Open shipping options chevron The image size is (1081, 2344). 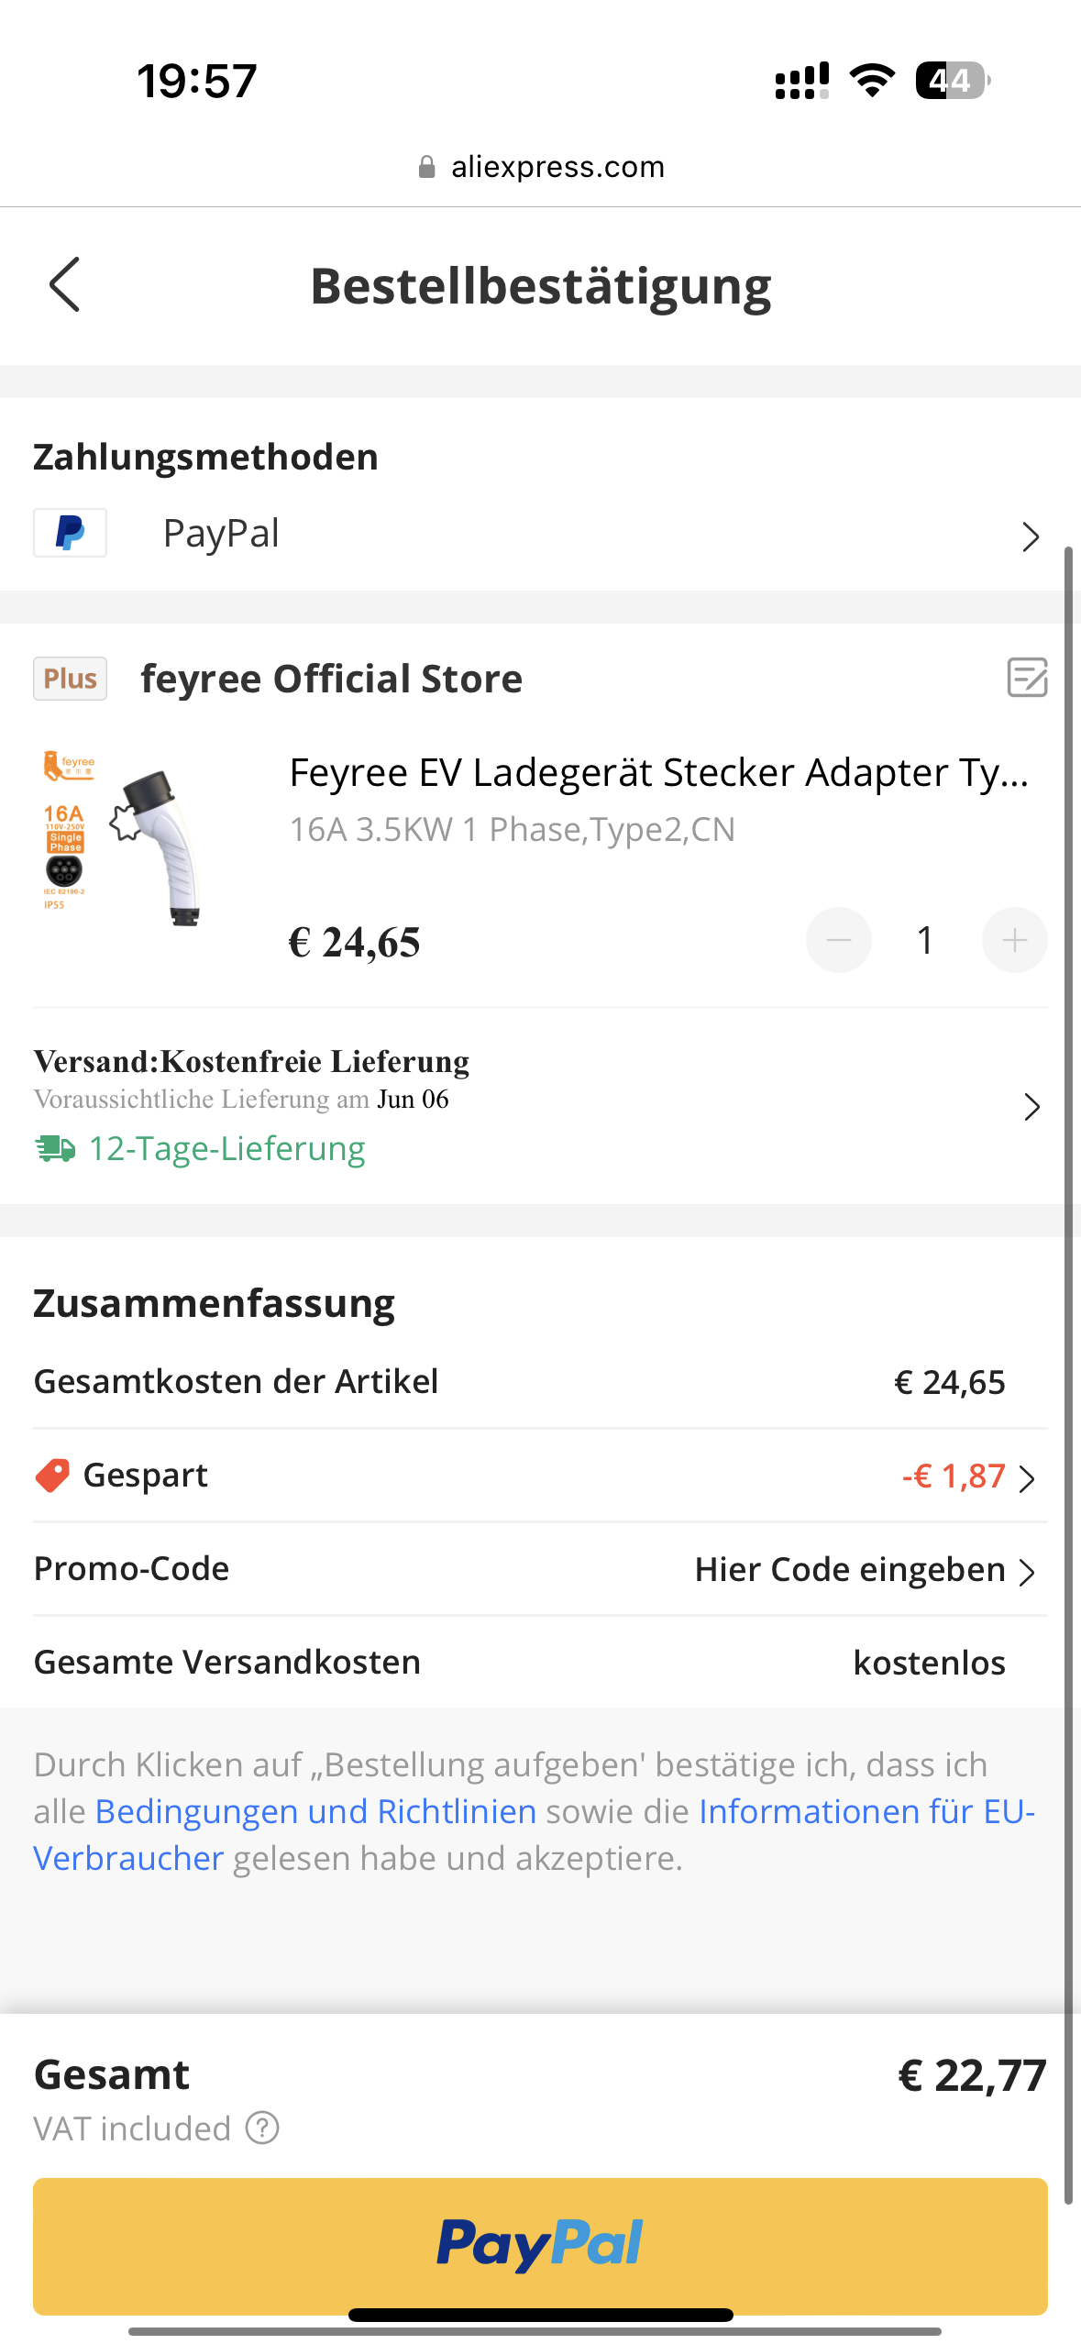[1031, 1107]
